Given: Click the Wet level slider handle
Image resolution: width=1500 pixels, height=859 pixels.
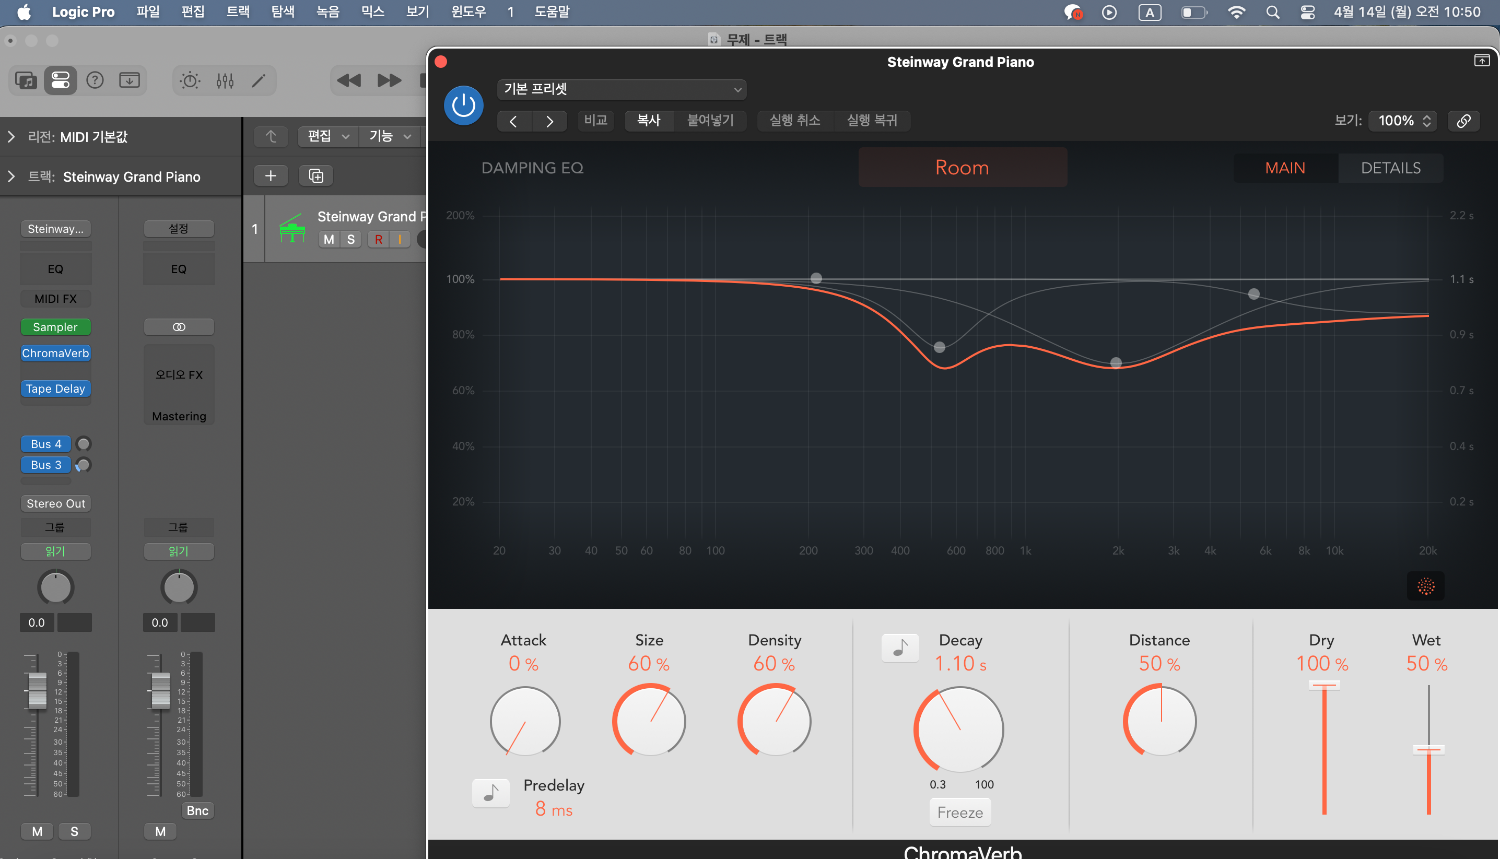Looking at the screenshot, I should (x=1428, y=750).
